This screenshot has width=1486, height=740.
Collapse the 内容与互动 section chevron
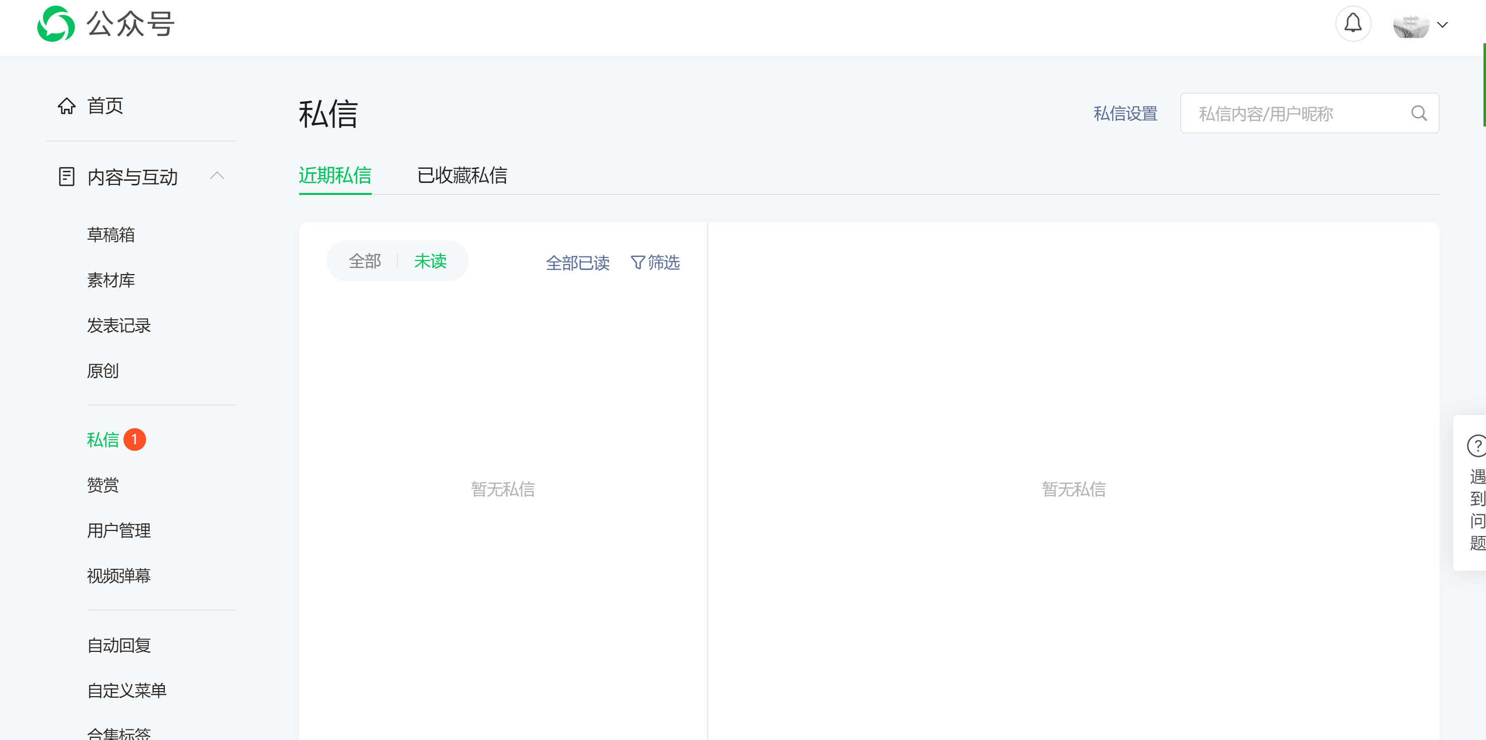point(217,176)
